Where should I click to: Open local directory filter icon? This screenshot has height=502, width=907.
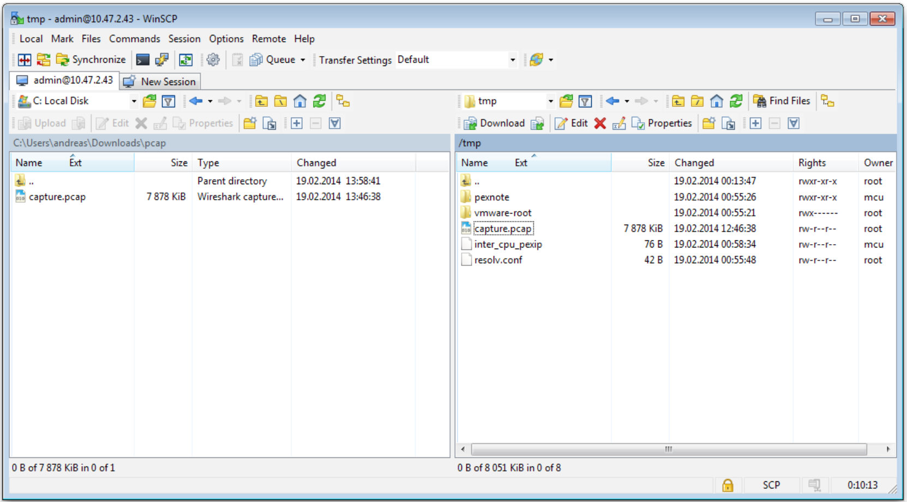tap(169, 101)
